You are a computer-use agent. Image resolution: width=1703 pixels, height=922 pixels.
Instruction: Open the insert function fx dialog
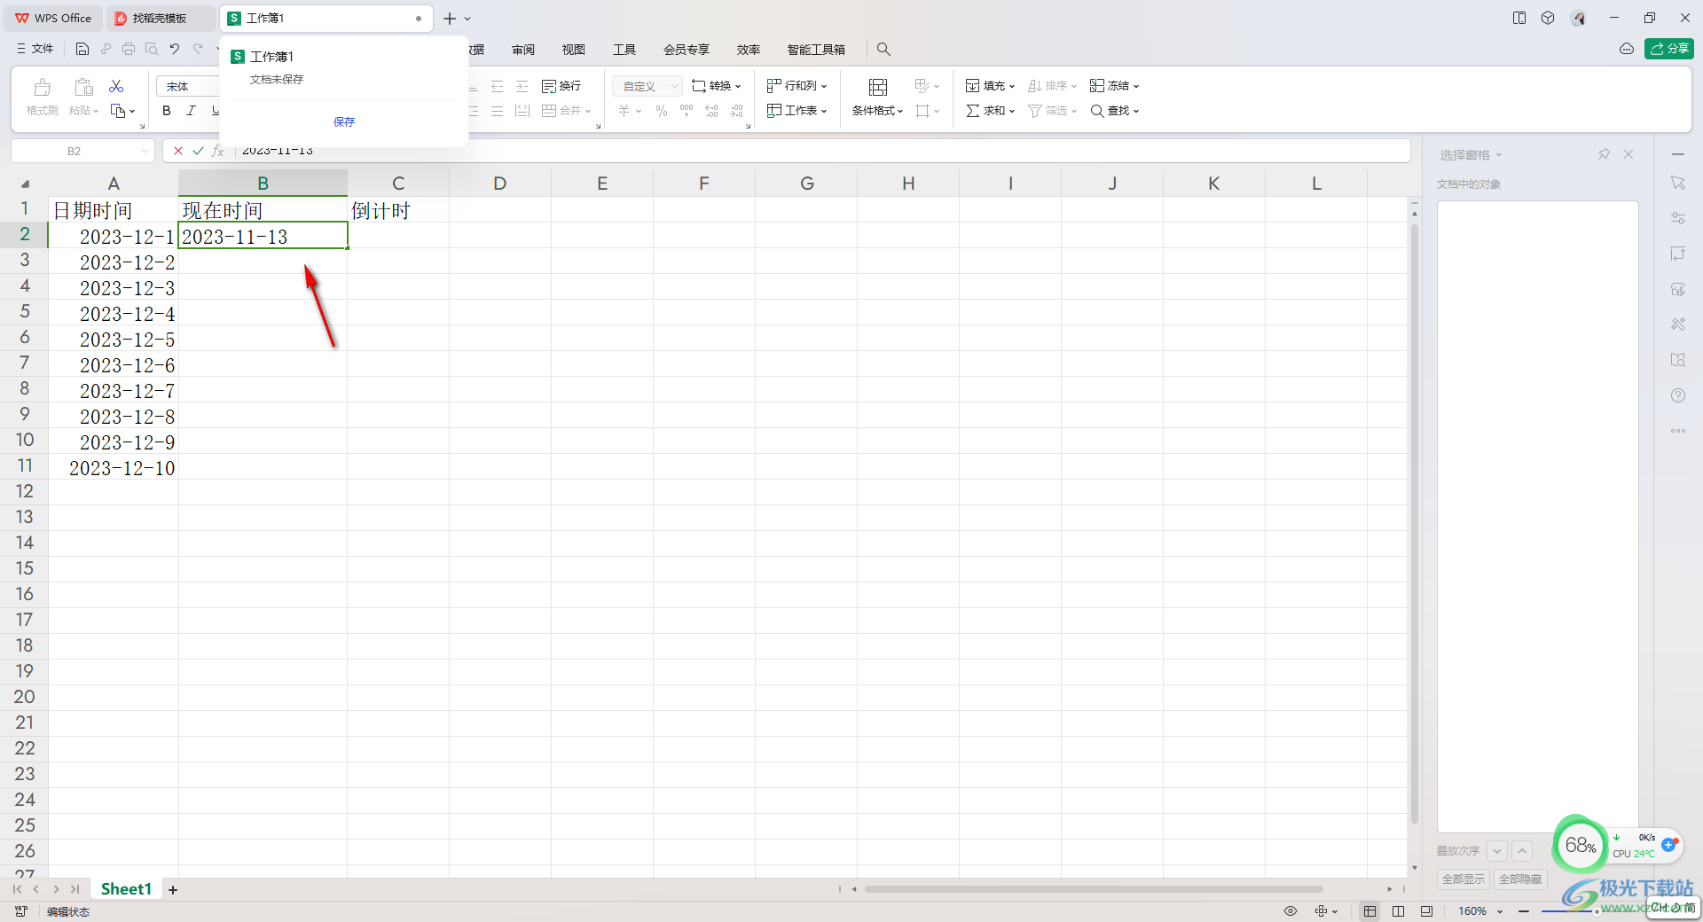coord(217,151)
